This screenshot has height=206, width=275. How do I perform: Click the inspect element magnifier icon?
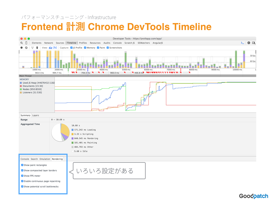coord(21,43)
